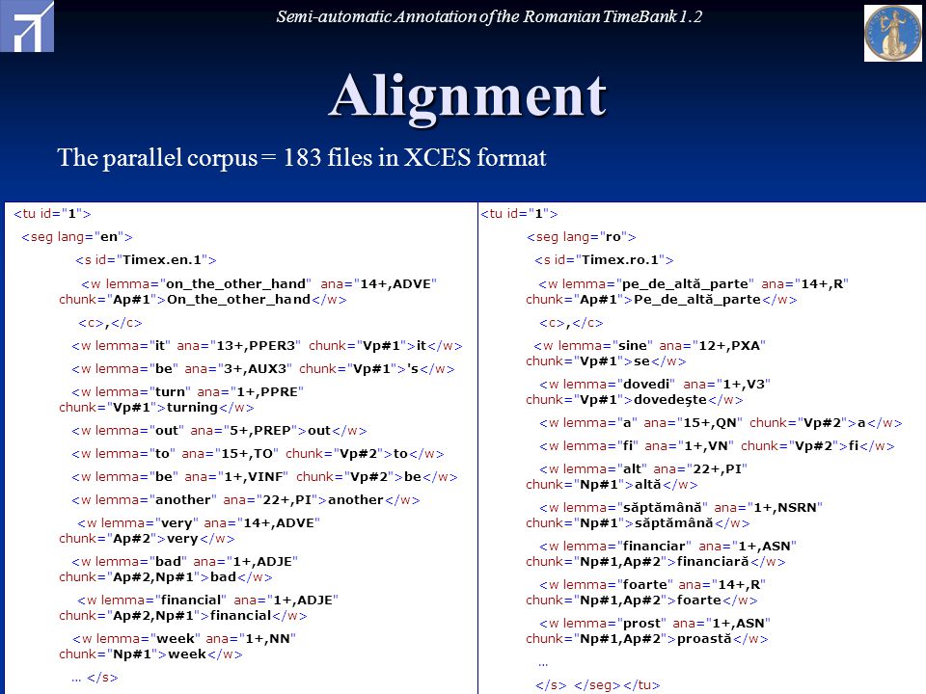926x694 pixels.
Task: Click the word turning in the English column
Action: [x=193, y=407]
